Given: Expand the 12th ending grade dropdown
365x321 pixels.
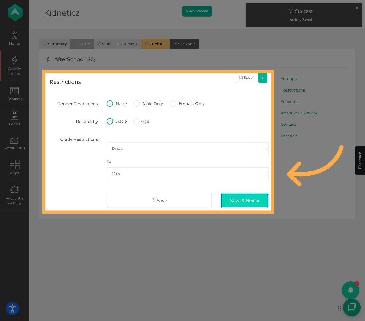Looking at the screenshot, I should click(x=187, y=174).
